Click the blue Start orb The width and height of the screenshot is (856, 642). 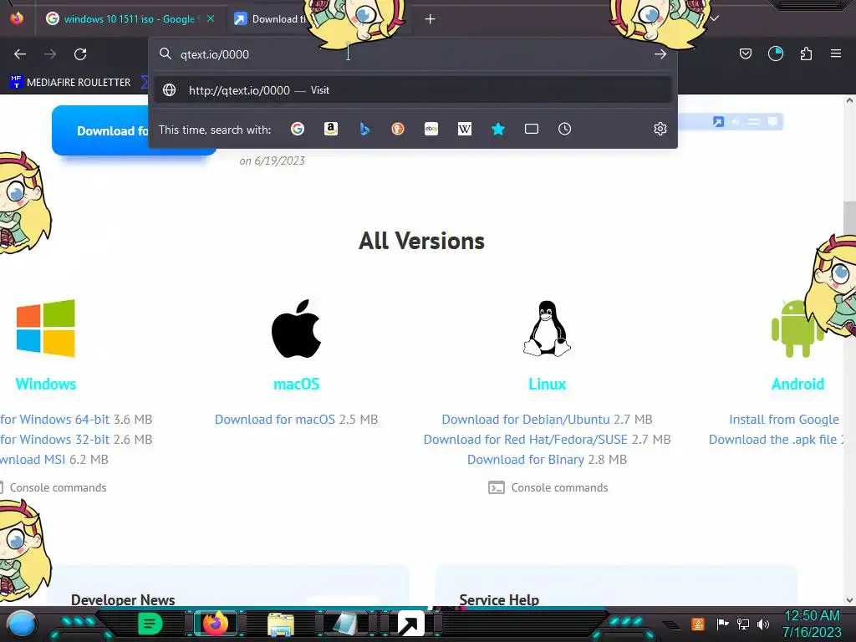point(22,624)
